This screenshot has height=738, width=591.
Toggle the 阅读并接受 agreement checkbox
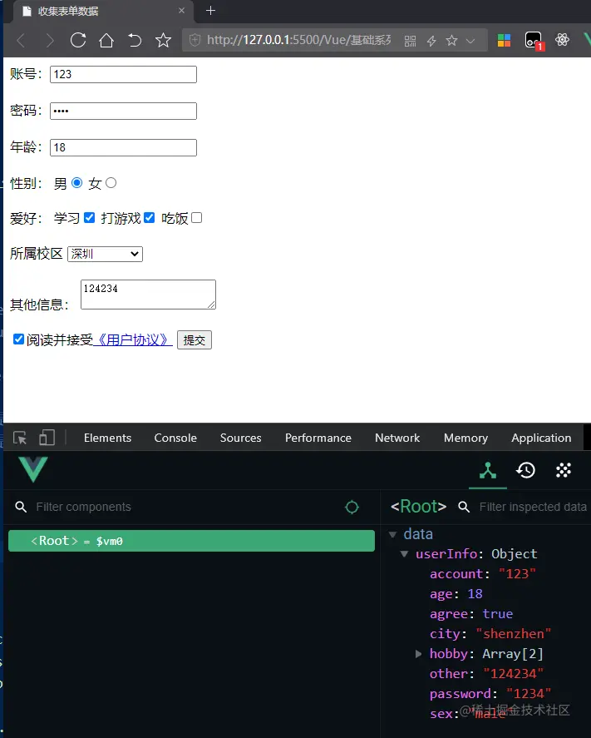19,339
